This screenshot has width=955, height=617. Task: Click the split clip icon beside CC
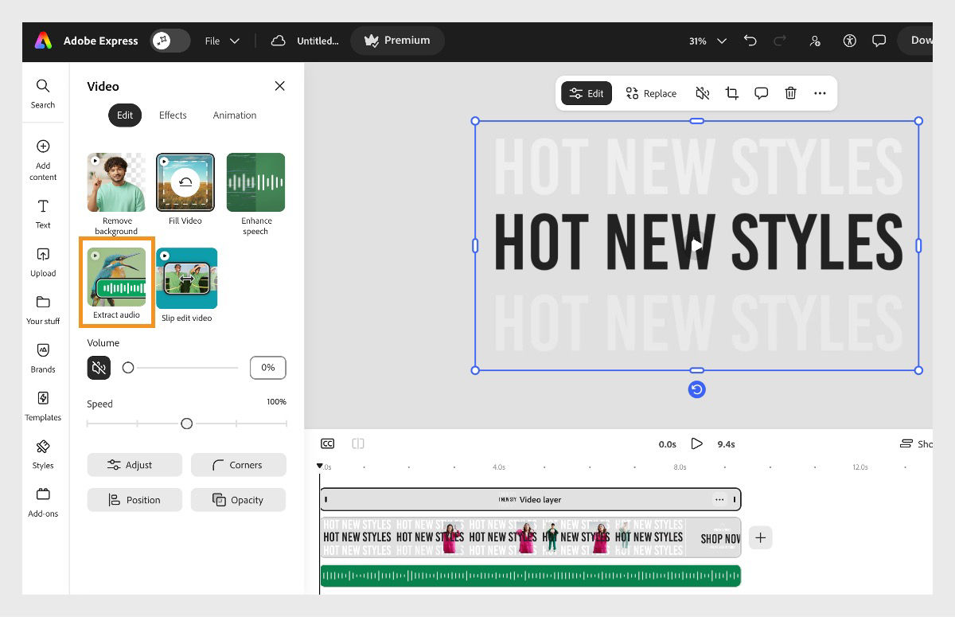pyautogui.click(x=358, y=443)
